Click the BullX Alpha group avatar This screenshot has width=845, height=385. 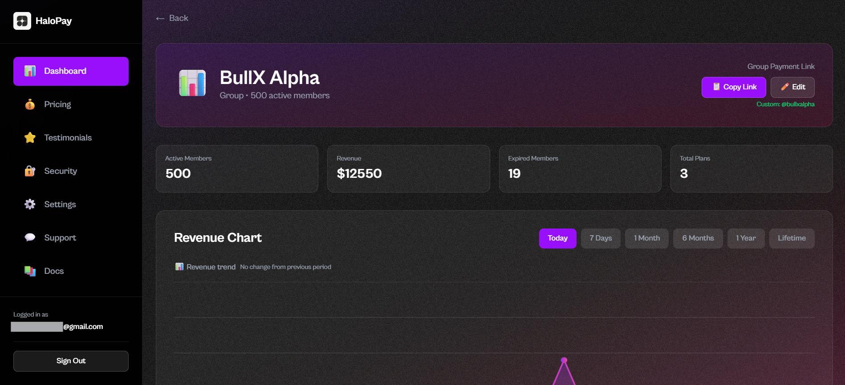[192, 83]
